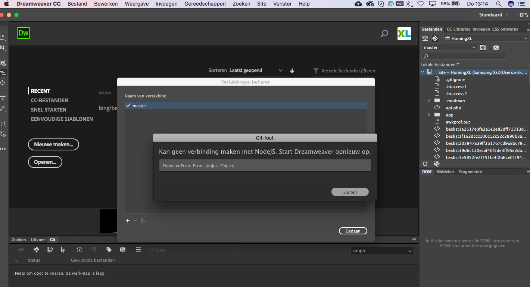Select the master branch row
530x287 pixels.
pyautogui.click(x=246, y=106)
